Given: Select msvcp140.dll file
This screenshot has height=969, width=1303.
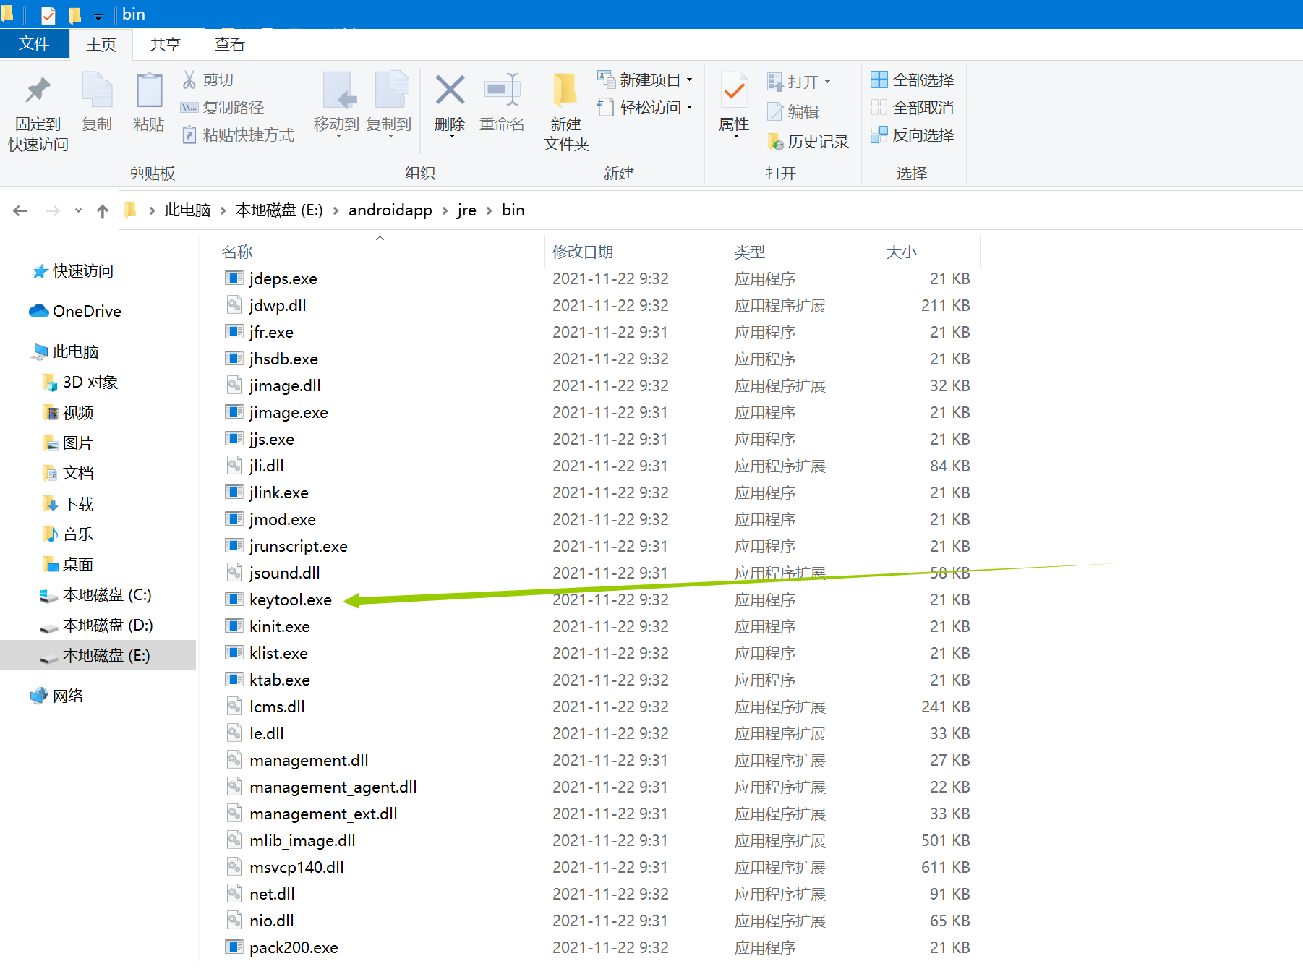Looking at the screenshot, I should [x=296, y=867].
